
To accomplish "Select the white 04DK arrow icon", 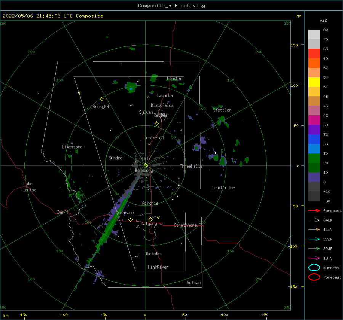I will click(314, 220).
